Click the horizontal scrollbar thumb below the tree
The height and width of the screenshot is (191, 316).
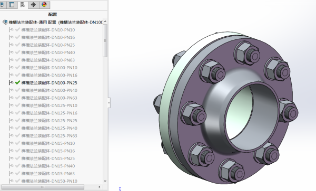[x=43, y=187]
